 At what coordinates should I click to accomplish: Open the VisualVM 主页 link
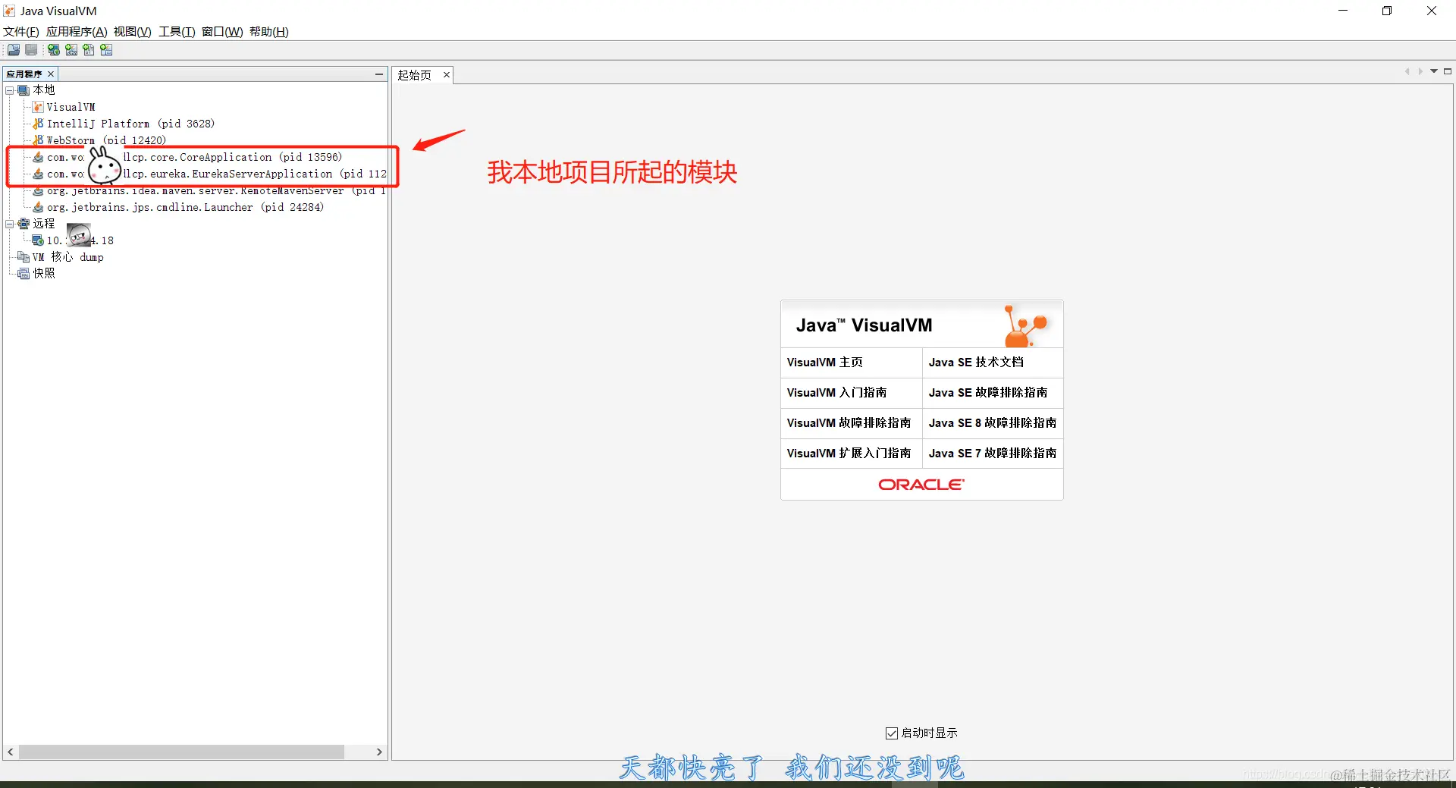tap(825, 363)
